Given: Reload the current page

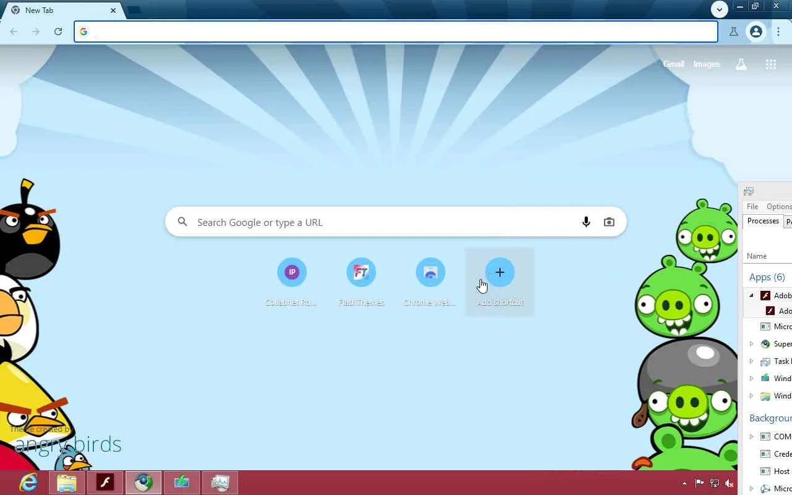Looking at the screenshot, I should tap(58, 32).
